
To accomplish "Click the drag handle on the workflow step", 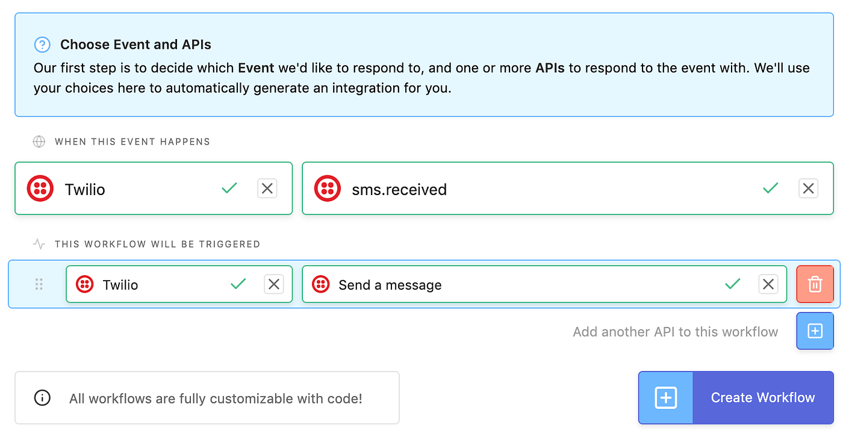I will [x=39, y=284].
